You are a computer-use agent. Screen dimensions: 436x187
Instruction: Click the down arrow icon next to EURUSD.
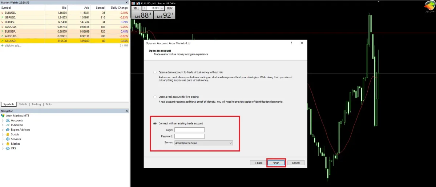point(3,13)
